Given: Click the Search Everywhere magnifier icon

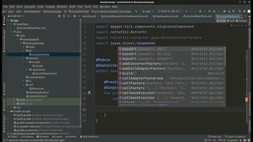Looking at the screenshot, I should [240, 11].
